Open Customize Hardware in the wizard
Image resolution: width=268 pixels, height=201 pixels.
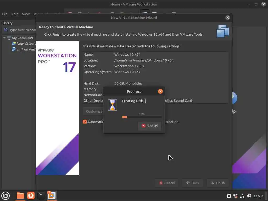click(x=93, y=111)
